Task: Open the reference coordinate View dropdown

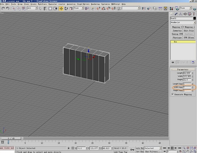Action: tap(79, 8)
